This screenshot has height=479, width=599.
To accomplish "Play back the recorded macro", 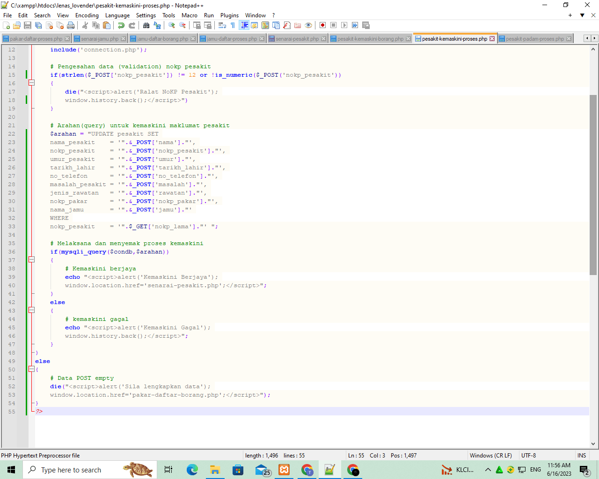I will pyautogui.click(x=344, y=25).
